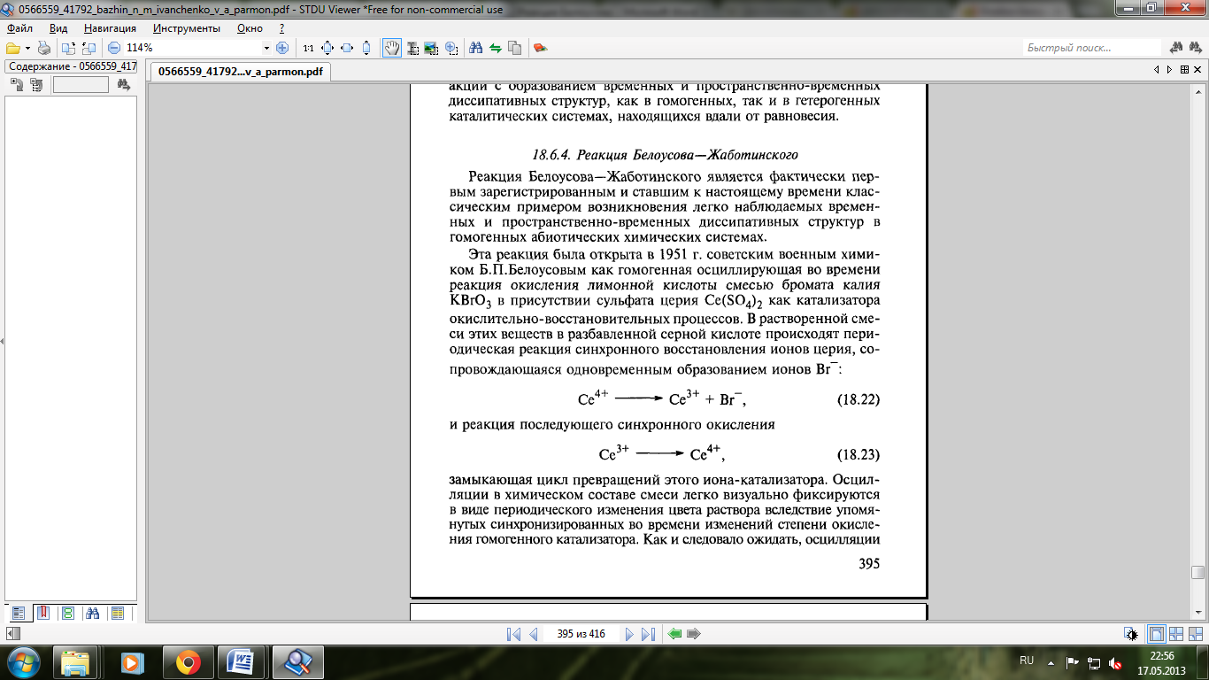The height and width of the screenshot is (680, 1209).
Task: Go to the next page
Action: click(x=628, y=634)
